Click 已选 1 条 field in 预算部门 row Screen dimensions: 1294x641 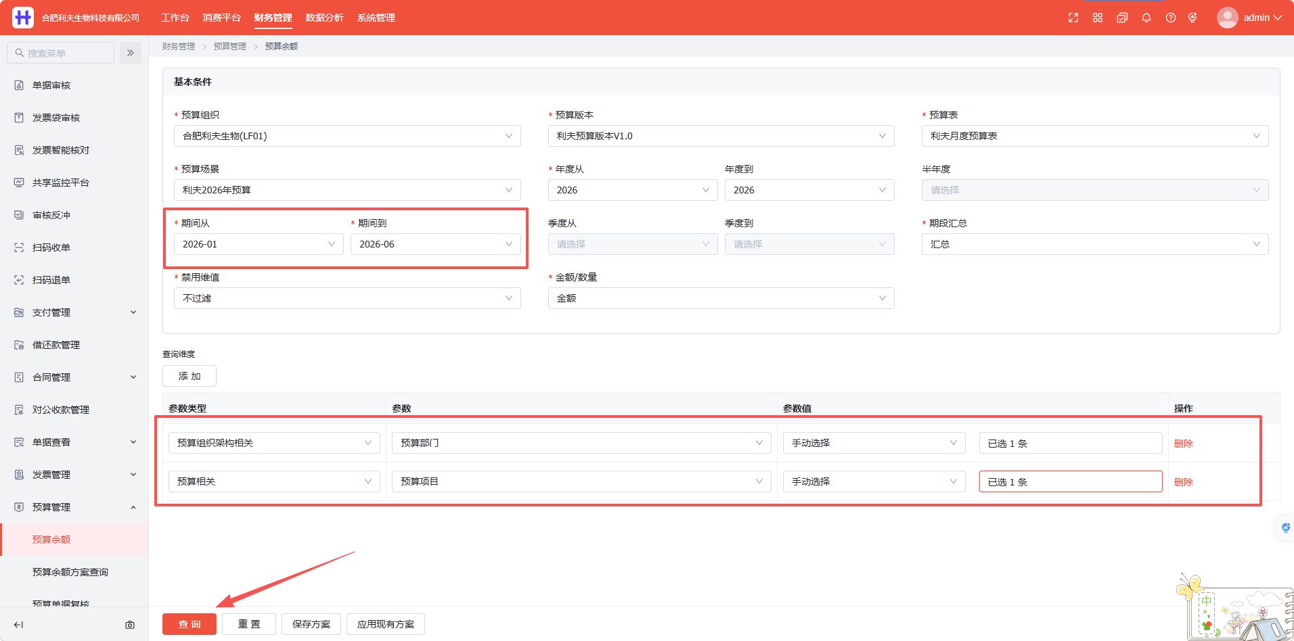(x=1071, y=443)
